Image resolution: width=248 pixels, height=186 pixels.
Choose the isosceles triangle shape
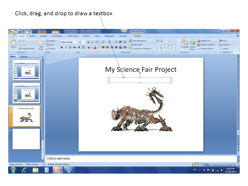click(161, 45)
